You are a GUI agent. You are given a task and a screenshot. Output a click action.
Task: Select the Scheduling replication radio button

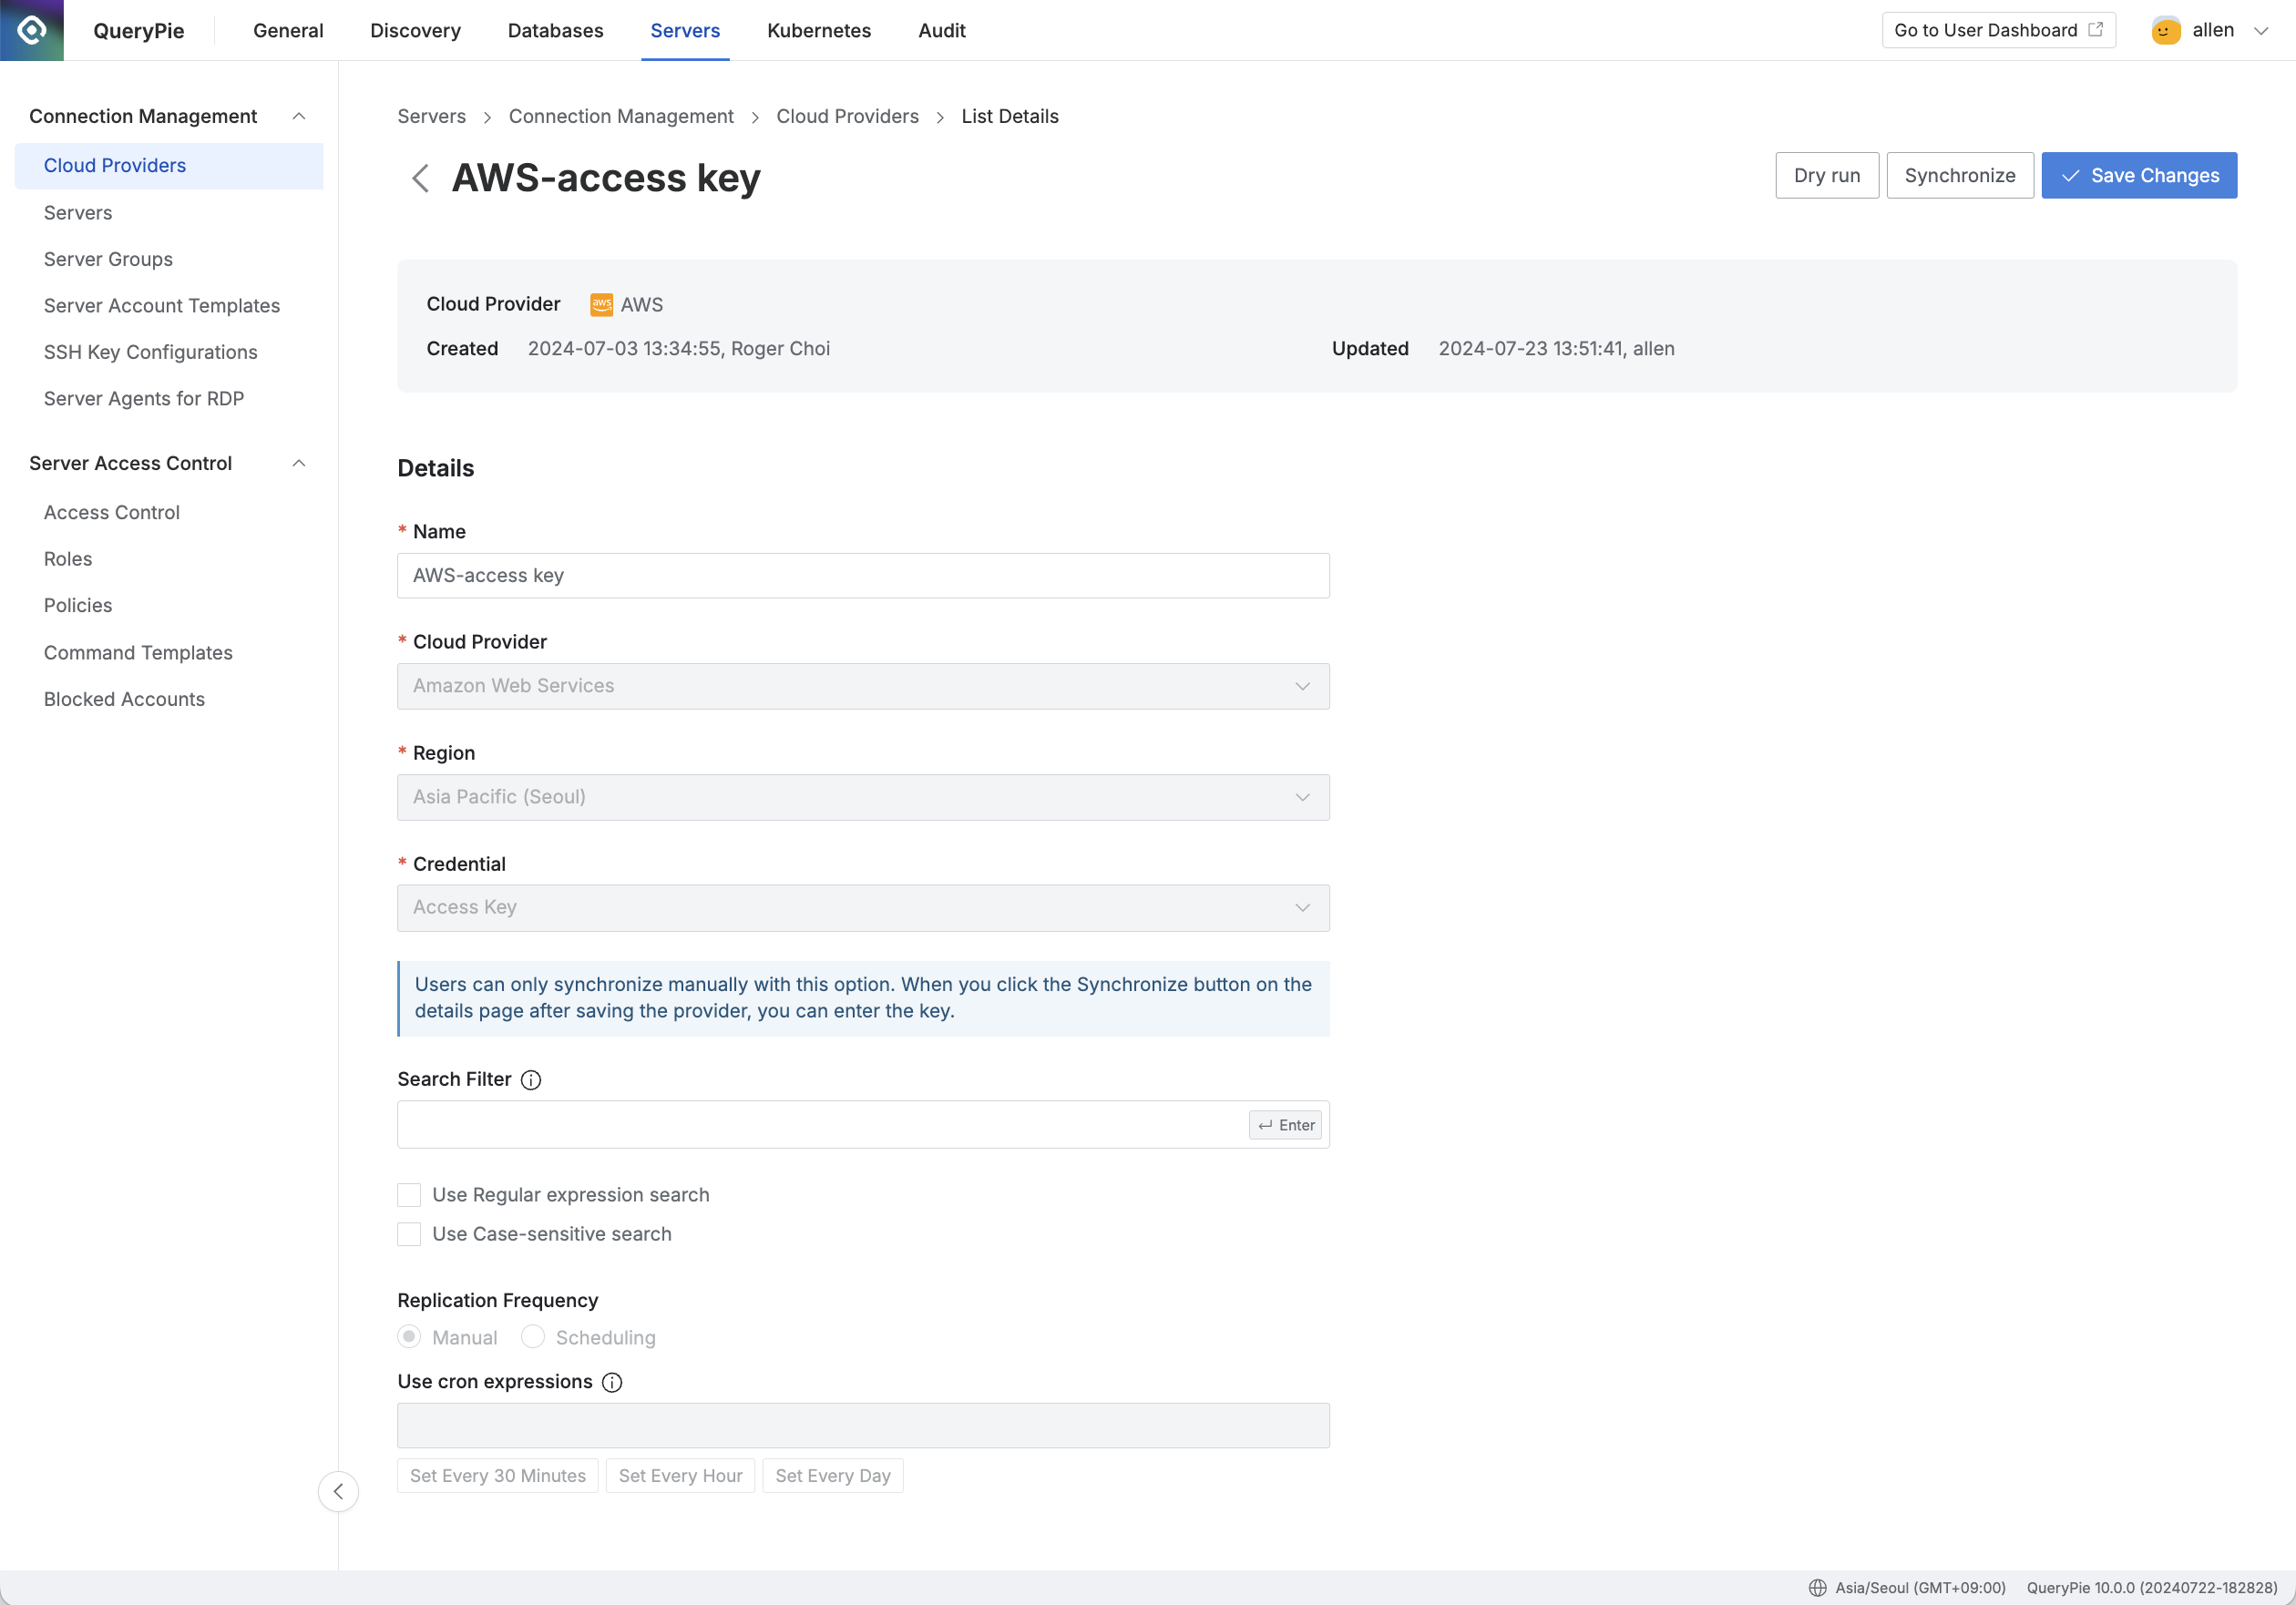pos(533,1337)
